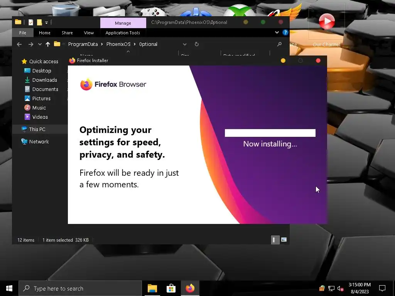
Task: Click the search magnifier in Explorer
Action: tap(279, 44)
